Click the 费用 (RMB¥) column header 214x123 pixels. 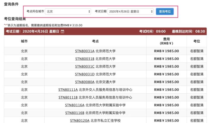tap(166, 41)
